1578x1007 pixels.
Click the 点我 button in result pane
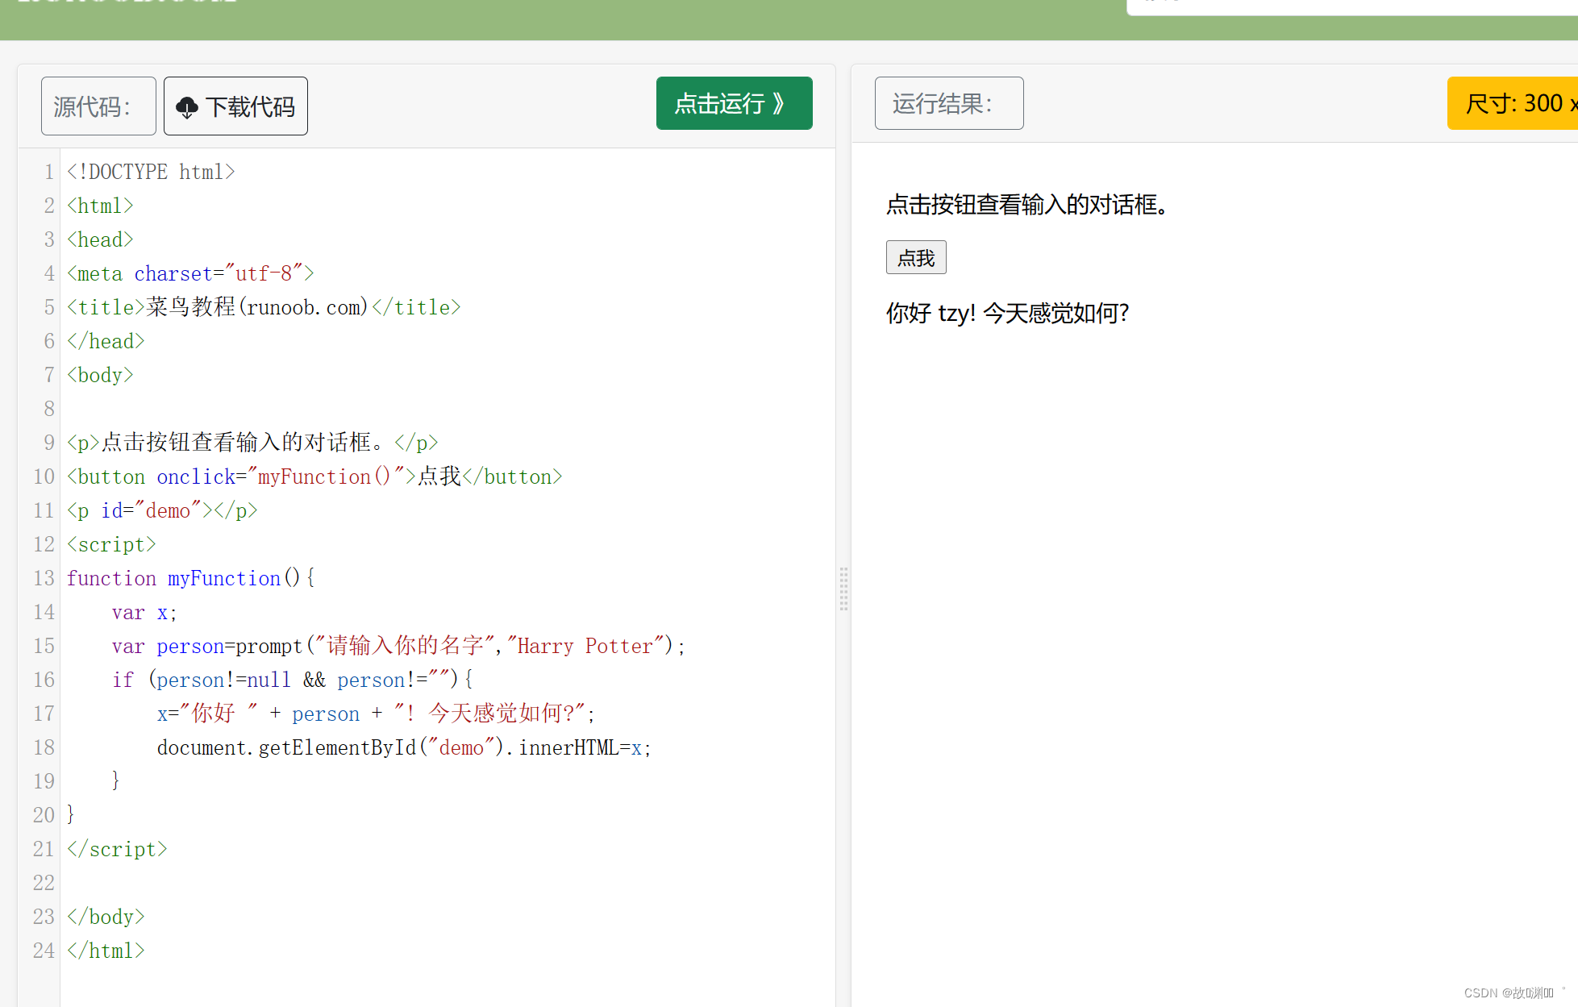pyautogui.click(x=916, y=257)
